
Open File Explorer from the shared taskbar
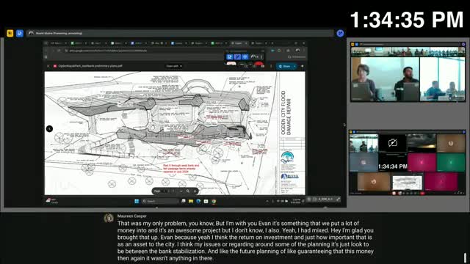[x=191, y=201]
